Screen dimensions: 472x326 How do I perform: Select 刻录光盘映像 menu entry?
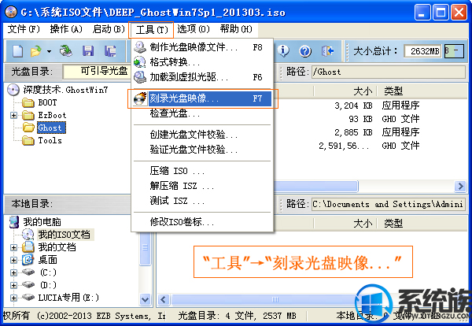[x=202, y=98]
